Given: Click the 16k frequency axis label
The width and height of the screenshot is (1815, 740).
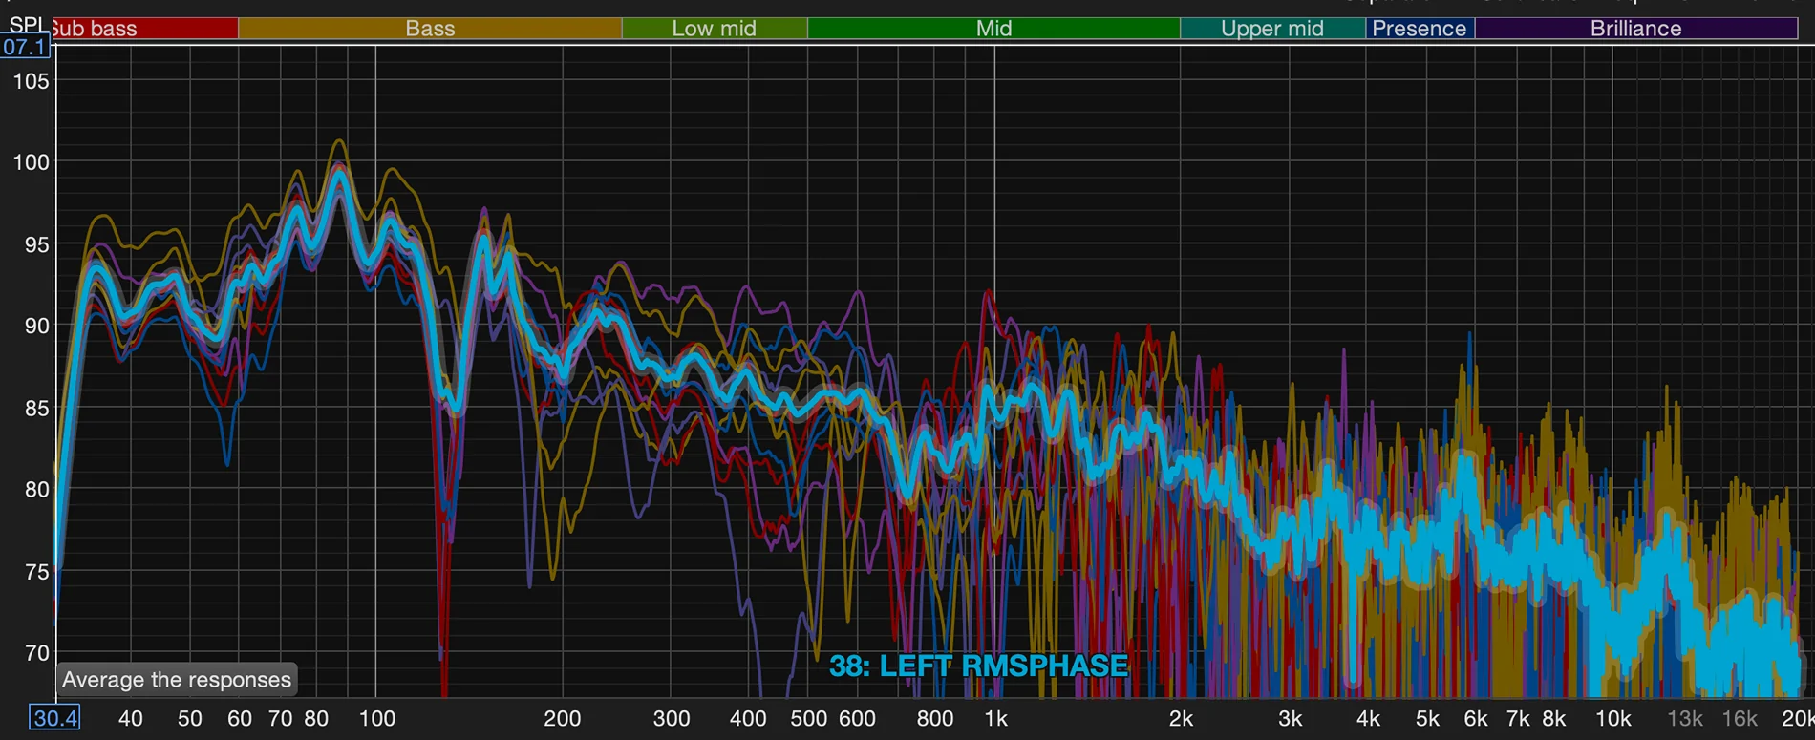Looking at the screenshot, I should click(1739, 718).
